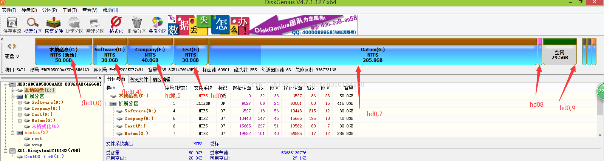Expand Software(D:) node in the tree

click(x=20, y=103)
